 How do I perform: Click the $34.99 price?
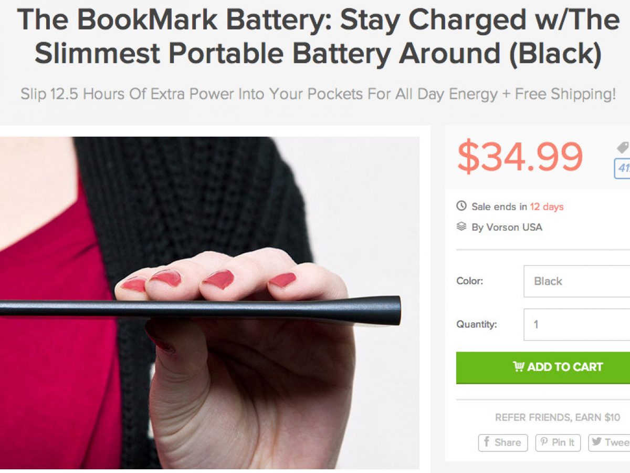[520, 157]
